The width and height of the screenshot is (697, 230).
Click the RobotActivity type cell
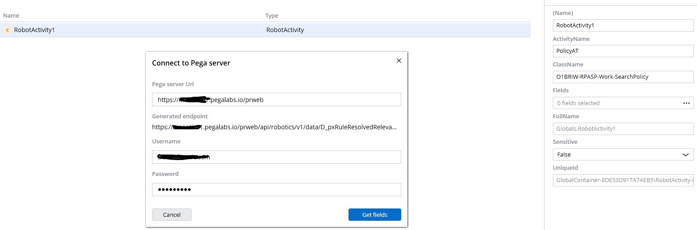click(x=285, y=30)
